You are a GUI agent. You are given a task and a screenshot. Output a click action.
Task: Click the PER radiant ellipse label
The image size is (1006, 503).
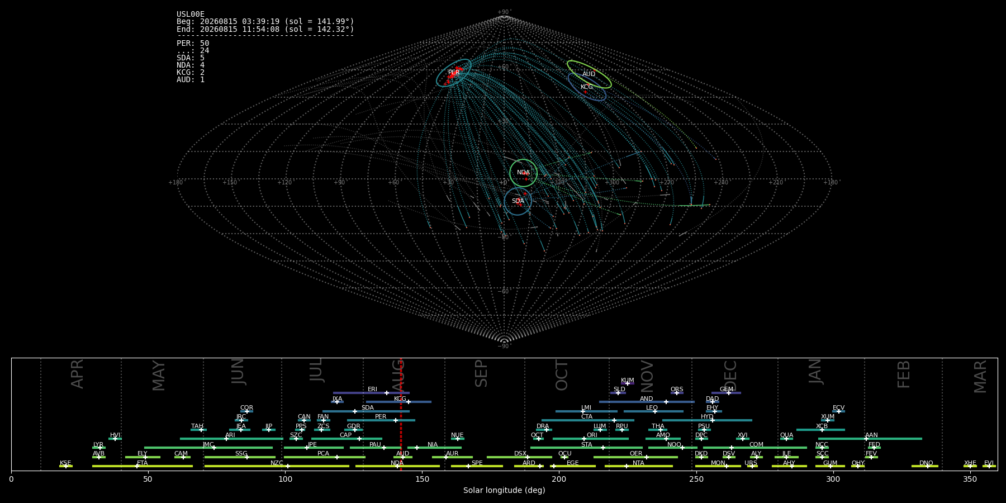453,73
